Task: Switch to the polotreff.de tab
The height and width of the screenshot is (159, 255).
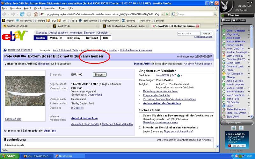Action: (x=76, y=26)
